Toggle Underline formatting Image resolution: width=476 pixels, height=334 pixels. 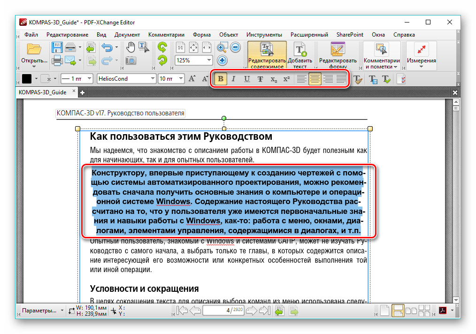[x=247, y=79]
